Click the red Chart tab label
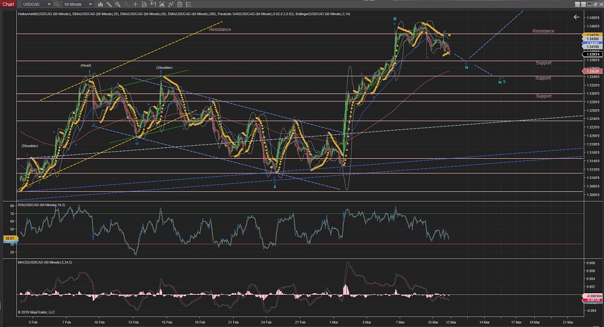The width and height of the screenshot is (604, 327). tap(8, 5)
